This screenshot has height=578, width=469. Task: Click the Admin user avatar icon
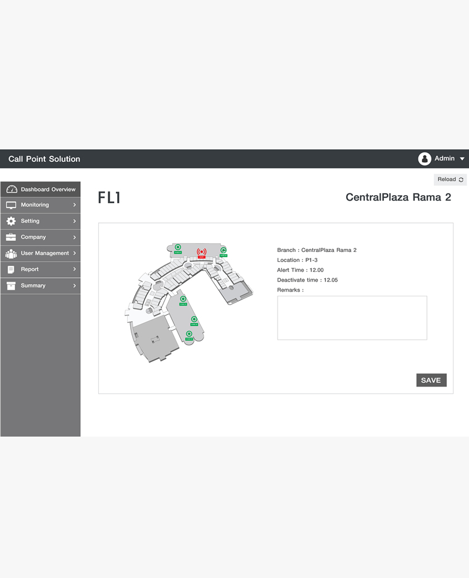pos(425,159)
